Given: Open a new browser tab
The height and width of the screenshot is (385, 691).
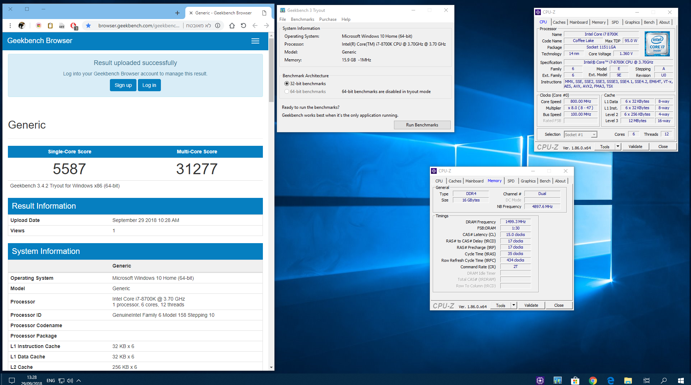Looking at the screenshot, I should click(177, 13).
